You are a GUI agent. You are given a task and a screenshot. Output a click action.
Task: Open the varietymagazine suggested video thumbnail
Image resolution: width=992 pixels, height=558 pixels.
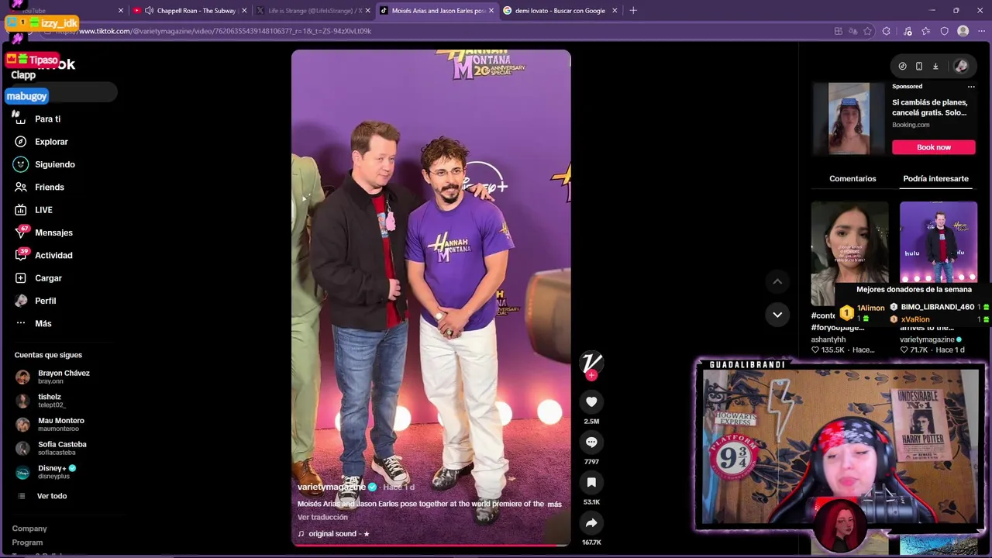[x=939, y=242]
